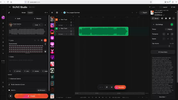Screen dimensions: 178x100
Task: Click the + Persona button
Action: (x=38, y=19)
